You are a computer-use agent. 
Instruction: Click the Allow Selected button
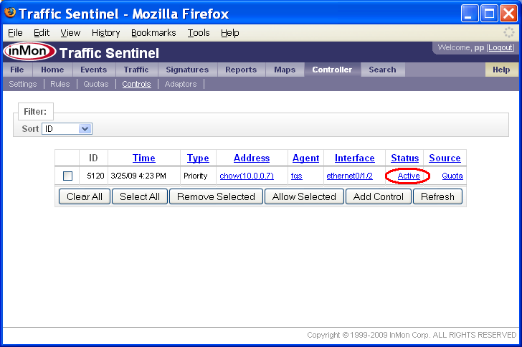pos(304,196)
